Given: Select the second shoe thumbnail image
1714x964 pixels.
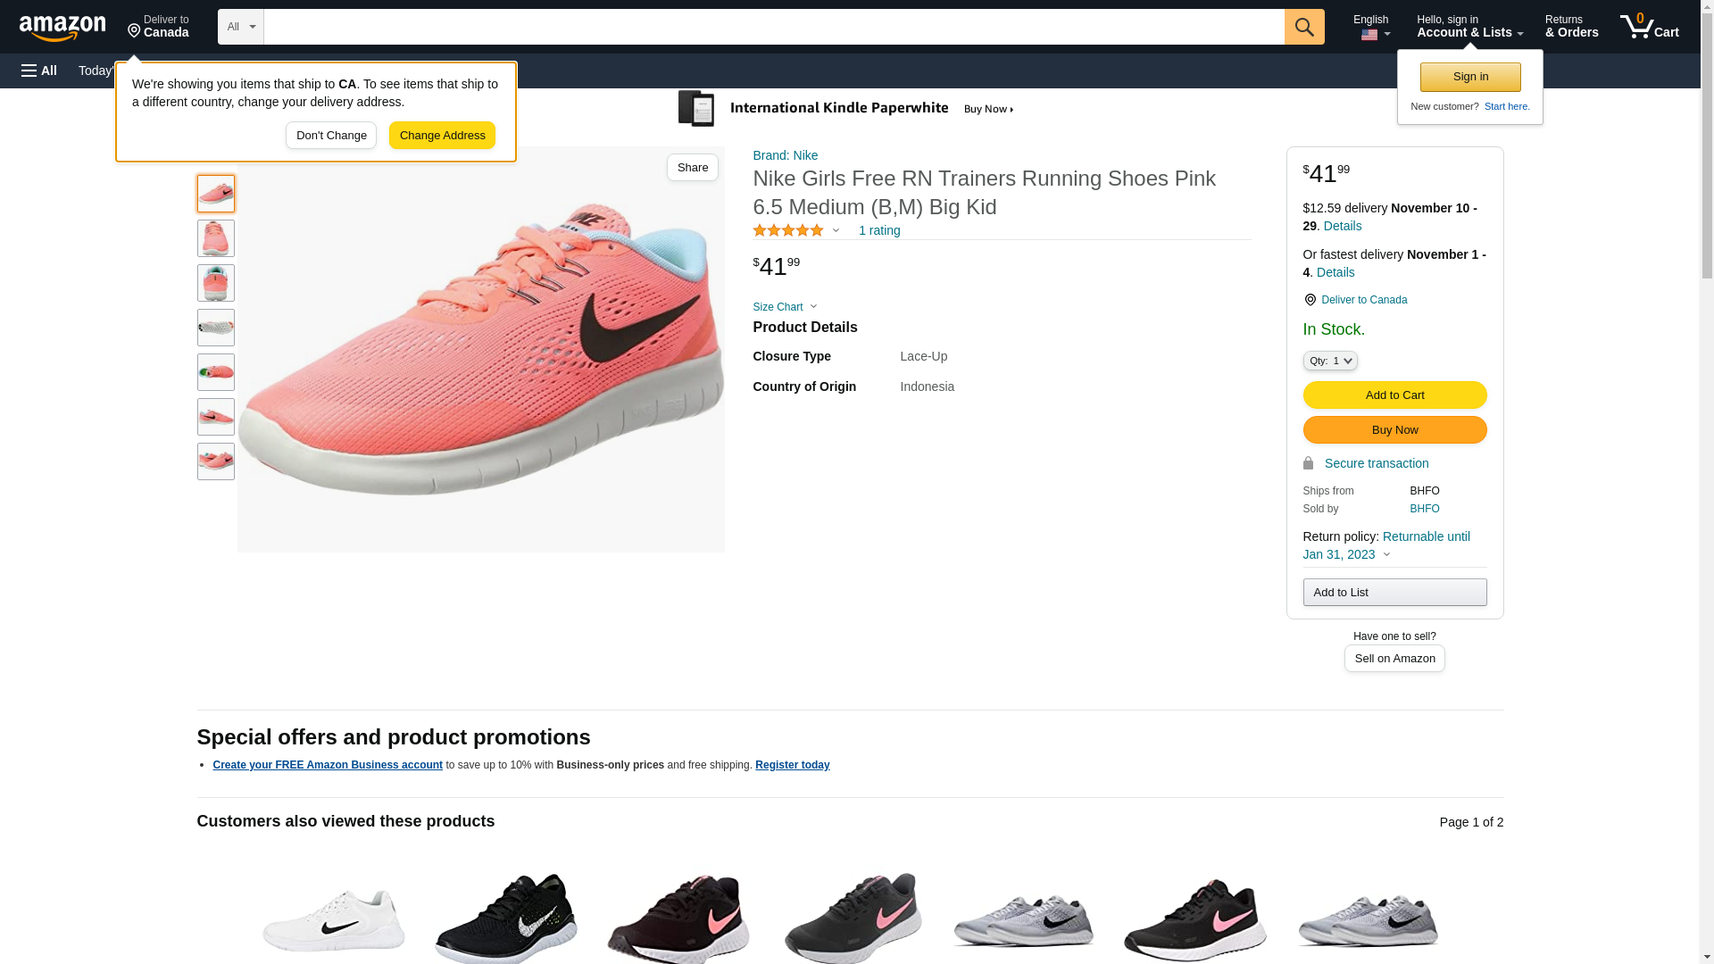Looking at the screenshot, I should point(216,238).
